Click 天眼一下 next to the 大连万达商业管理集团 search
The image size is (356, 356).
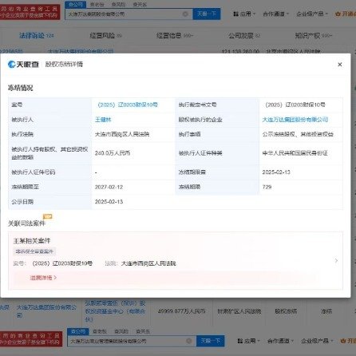210,341
